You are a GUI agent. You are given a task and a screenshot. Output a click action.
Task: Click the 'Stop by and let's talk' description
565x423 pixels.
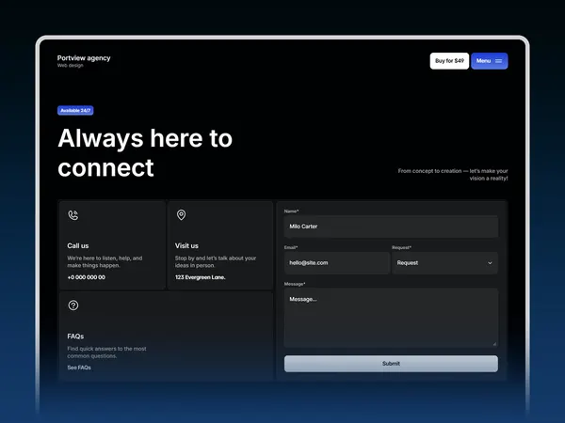coord(216,262)
